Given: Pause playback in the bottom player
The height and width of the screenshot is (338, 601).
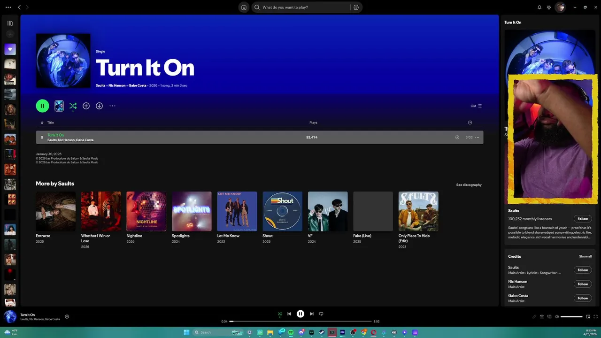Looking at the screenshot, I should (300, 314).
